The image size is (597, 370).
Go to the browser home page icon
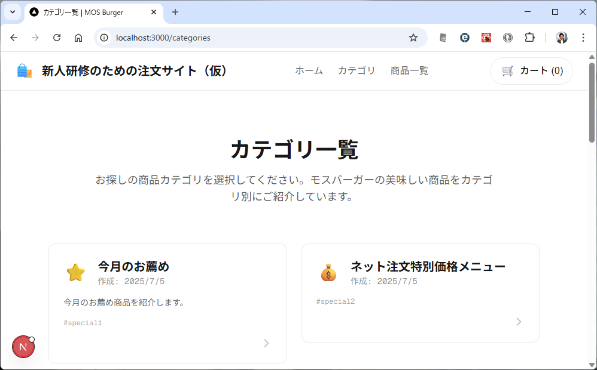click(x=78, y=38)
